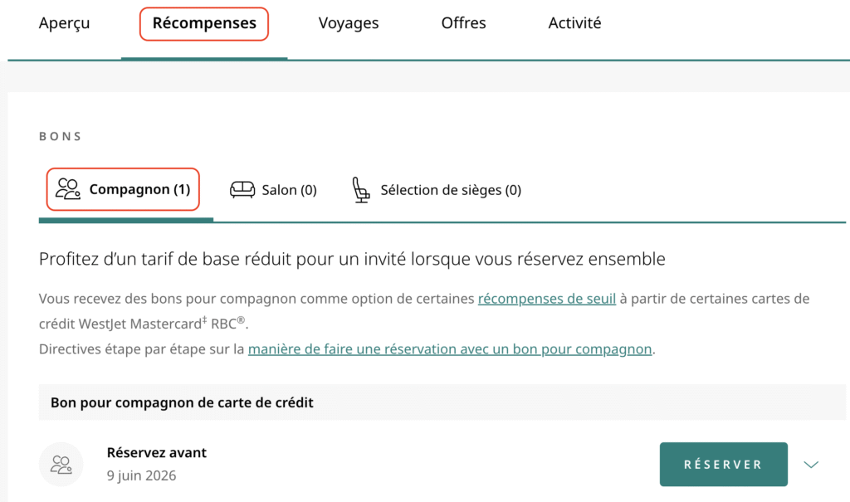This screenshot has width=850, height=502.
Task: Click the 9 juin 2026 expiry date
Action: coord(142,476)
